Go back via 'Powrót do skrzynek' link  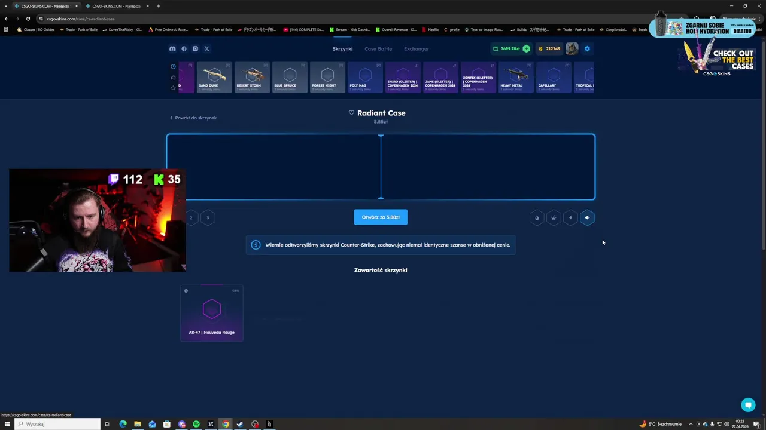coord(193,118)
